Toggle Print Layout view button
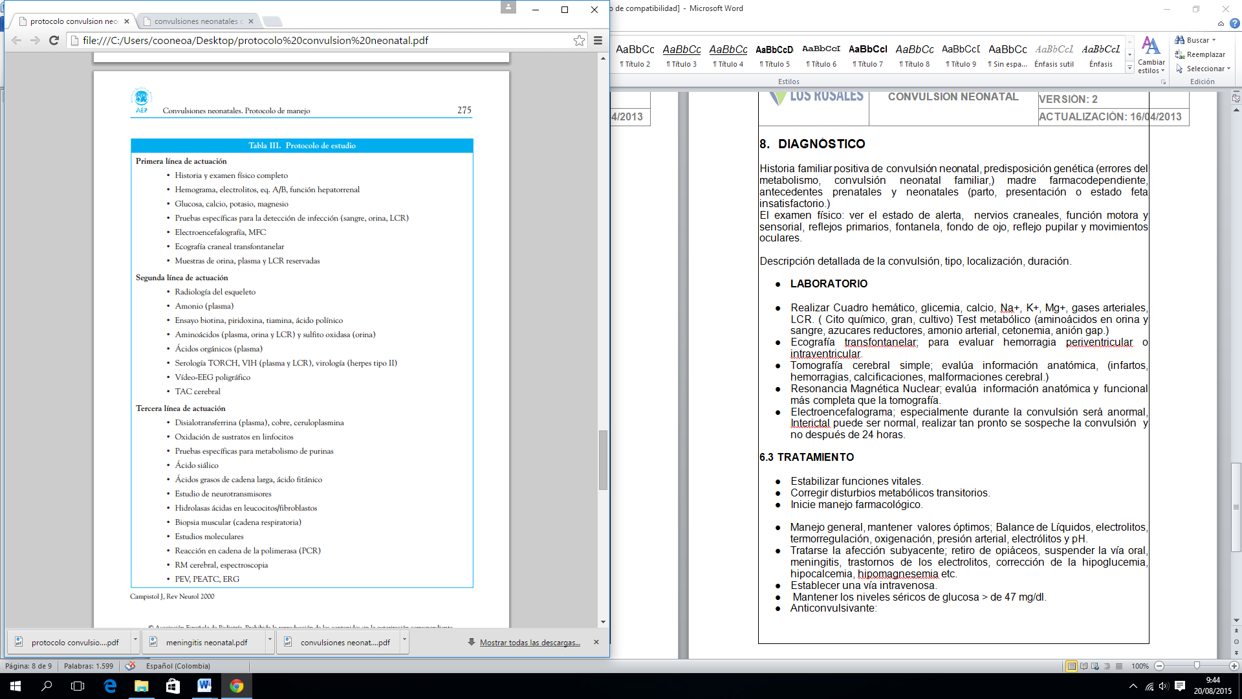Screen dimensions: 1242x699 coord(1071,666)
